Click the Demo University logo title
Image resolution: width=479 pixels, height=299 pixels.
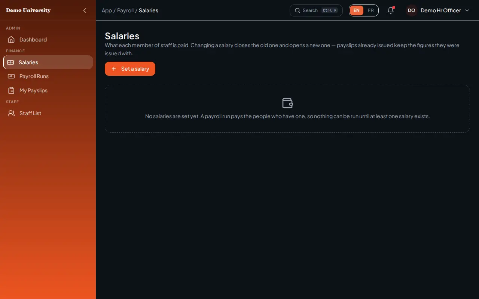pos(28,10)
